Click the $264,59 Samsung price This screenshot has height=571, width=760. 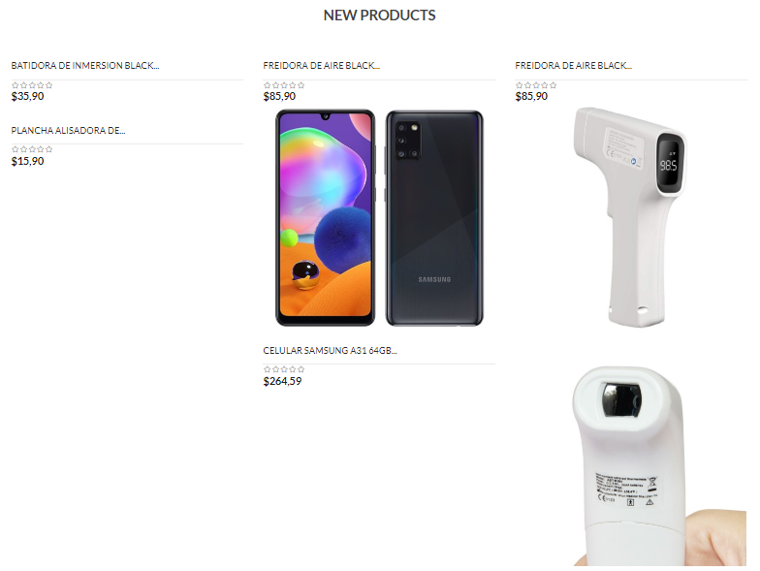[x=282, y=382]
